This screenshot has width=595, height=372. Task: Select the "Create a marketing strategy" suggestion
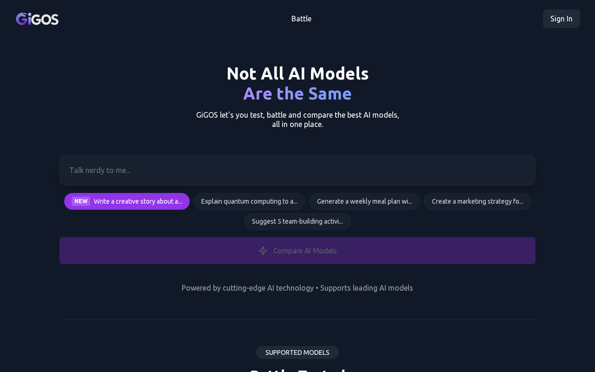click(477, 201)
